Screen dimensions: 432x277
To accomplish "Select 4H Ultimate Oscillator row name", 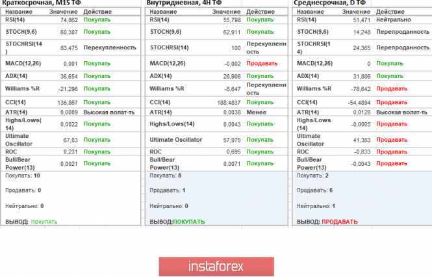I will [x=176, y=140].
